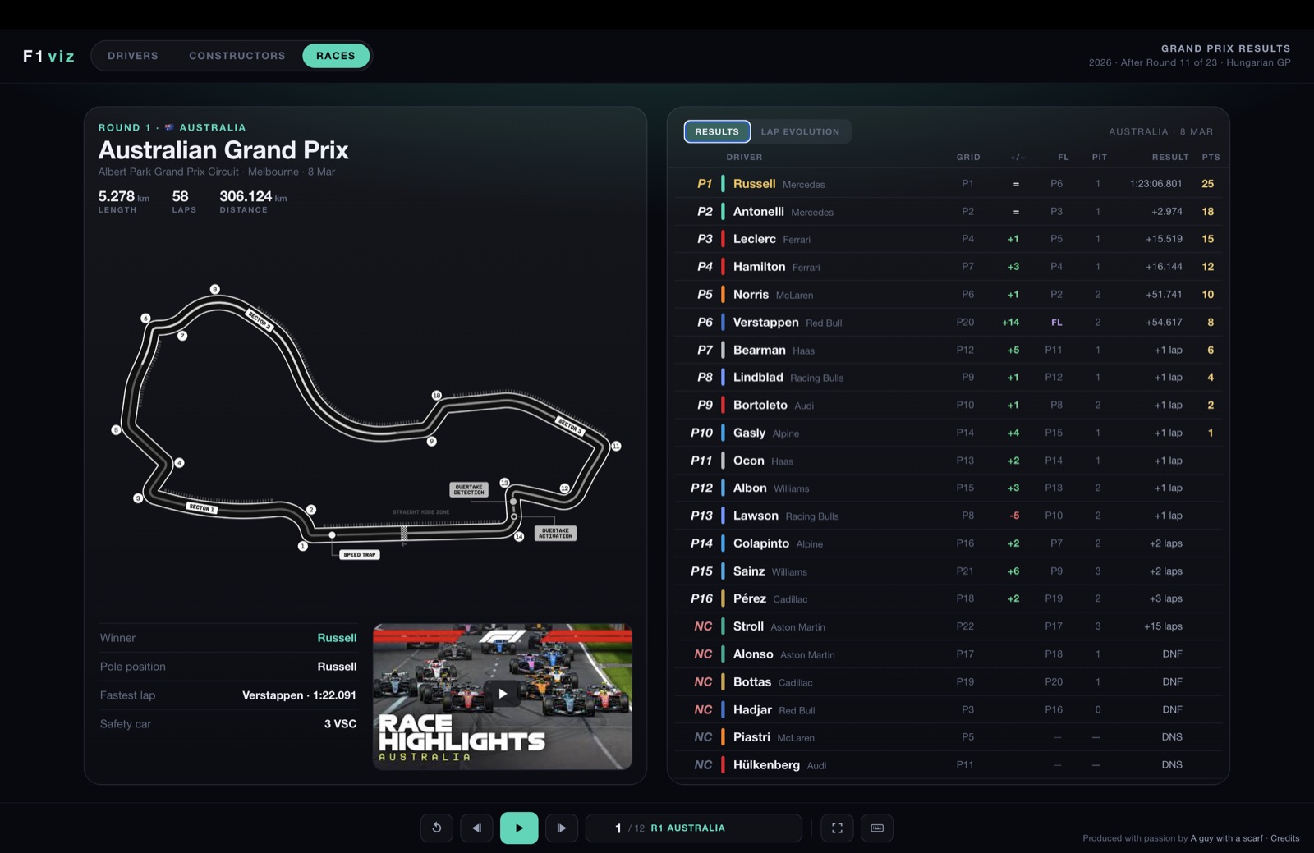Switch to the Constructors tab
The image size is (1314, 853).
coord(237,56)
